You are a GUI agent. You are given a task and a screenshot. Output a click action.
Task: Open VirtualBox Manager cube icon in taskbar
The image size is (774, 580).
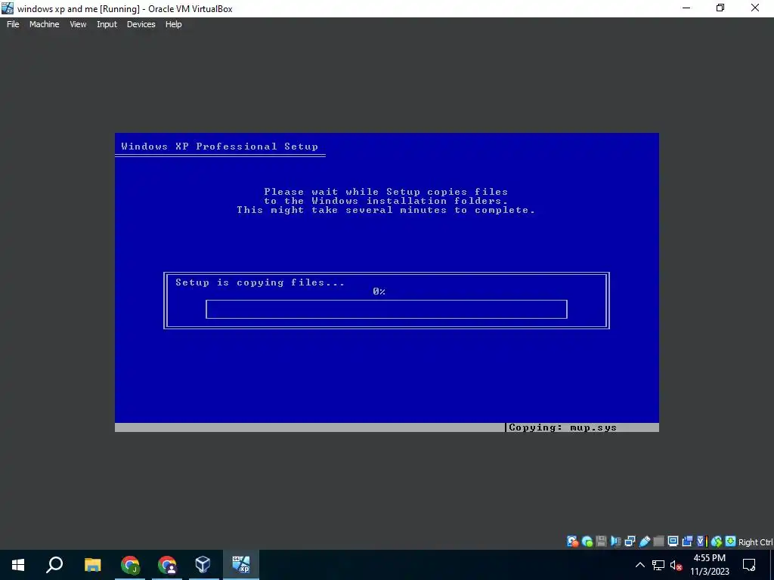click(x=203, y=565)
